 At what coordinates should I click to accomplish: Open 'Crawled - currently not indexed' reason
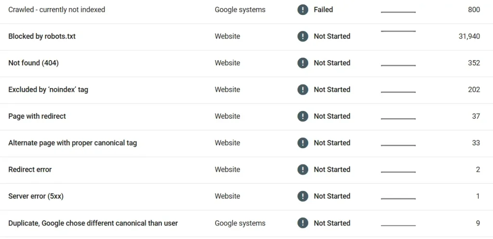56,10
